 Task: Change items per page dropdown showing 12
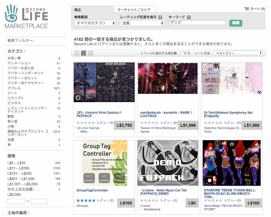[x=186, y=53]
